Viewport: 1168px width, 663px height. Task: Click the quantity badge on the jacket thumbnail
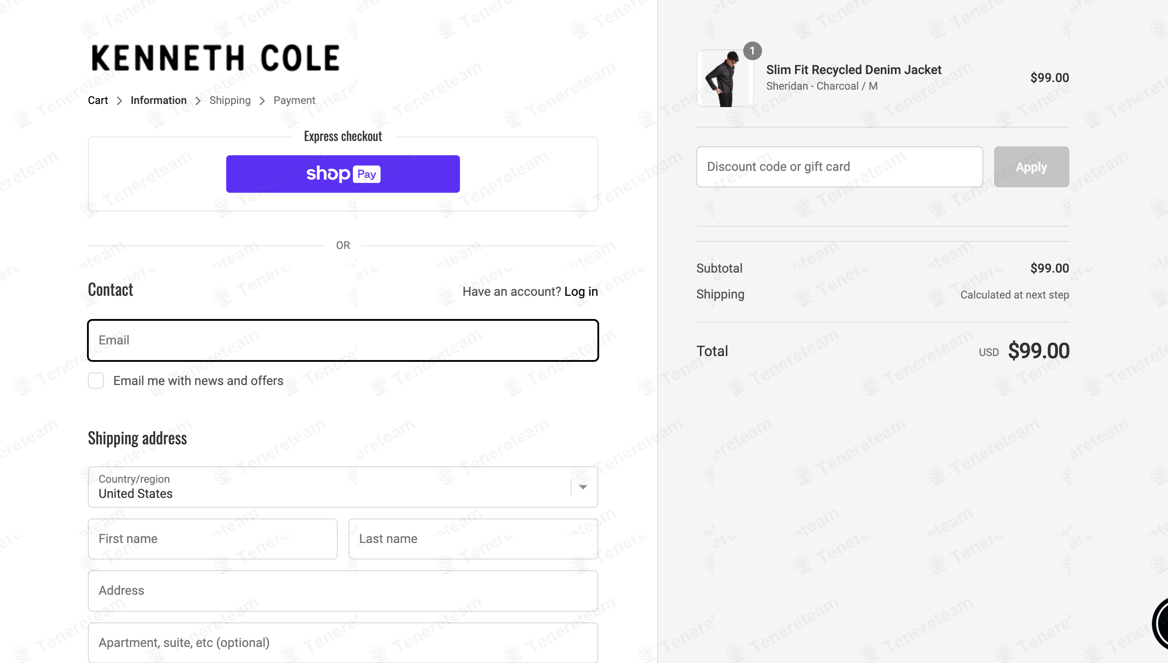[x=752, y=50]
